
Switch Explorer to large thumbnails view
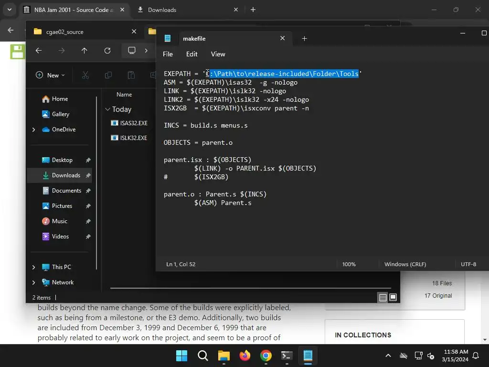tap(393, 297)
